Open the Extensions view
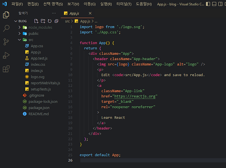This screenshot has width=226, height=168. click(6, 69)
